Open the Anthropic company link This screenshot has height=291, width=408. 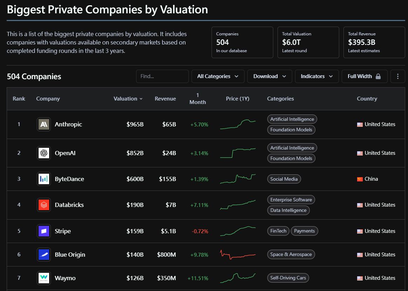coord(68,124)
